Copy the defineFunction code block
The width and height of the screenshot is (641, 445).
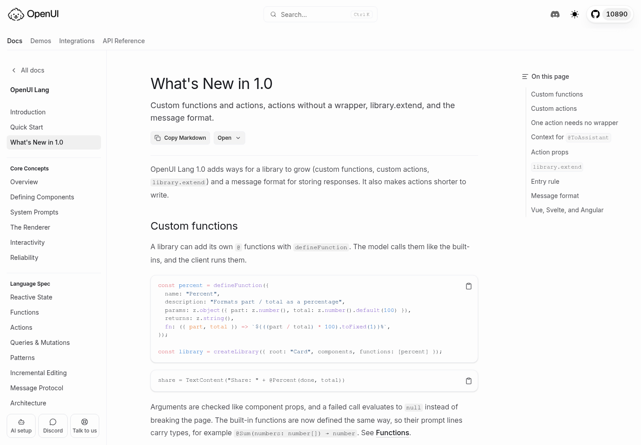(x=469, y=286)
